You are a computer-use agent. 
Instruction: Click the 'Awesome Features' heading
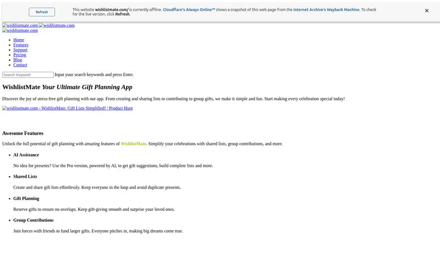23,133
